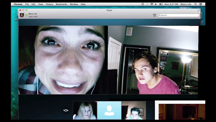Image resolution: width=216 pixels, height=122 pixels.
Task: Click the fullscreen arrows icon in Skype
Action: (199, 11)
